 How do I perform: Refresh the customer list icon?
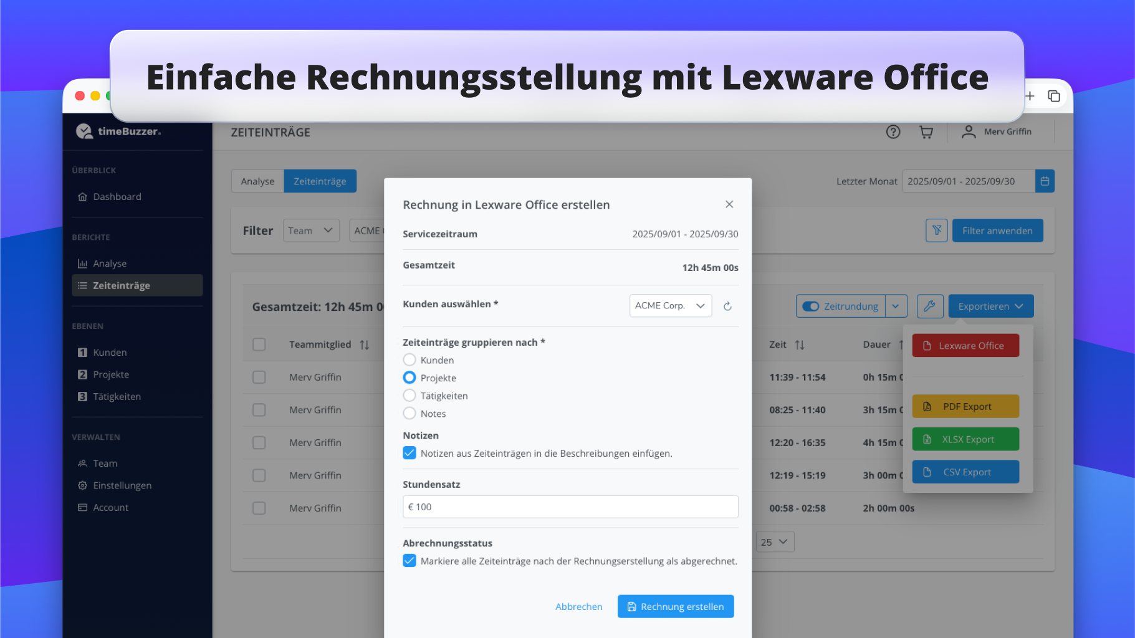(727, 306)
